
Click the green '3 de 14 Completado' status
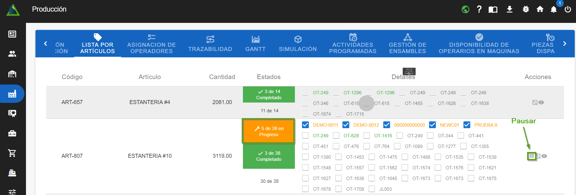(x=269, y=95)
